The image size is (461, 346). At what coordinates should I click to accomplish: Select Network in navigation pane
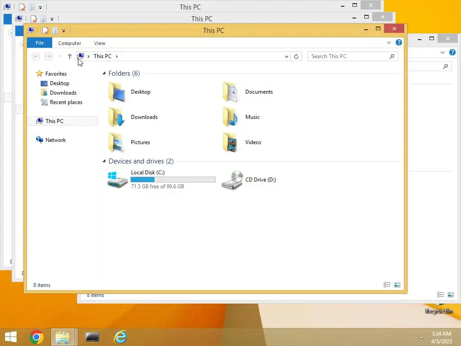coord(55,140)
